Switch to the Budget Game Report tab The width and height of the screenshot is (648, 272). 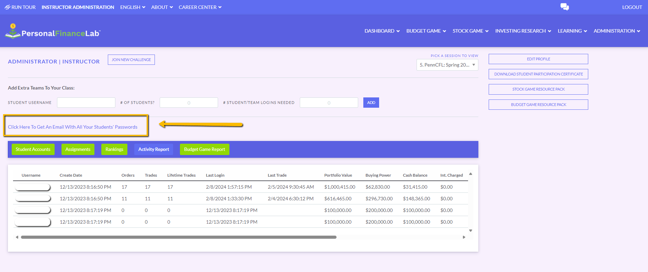[x=205, y=149]
